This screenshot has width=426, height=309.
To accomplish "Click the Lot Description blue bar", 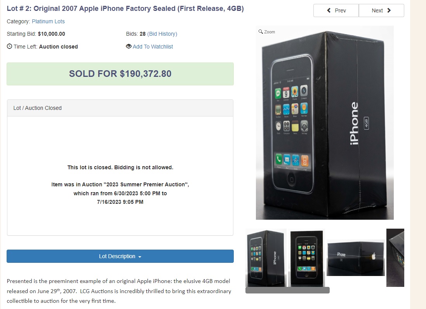I will (120, 256).
